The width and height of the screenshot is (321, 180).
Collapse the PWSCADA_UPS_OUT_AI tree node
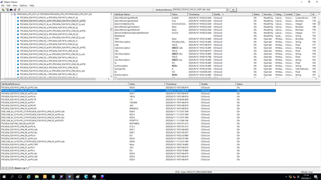point(12,14)
